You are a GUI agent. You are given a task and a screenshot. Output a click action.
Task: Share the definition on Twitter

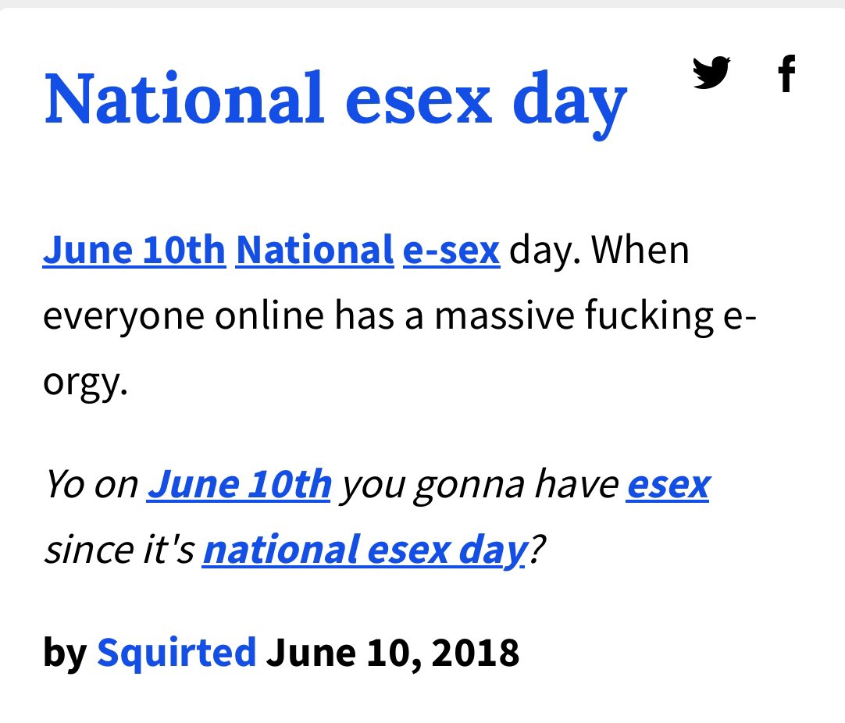(711, 73)
